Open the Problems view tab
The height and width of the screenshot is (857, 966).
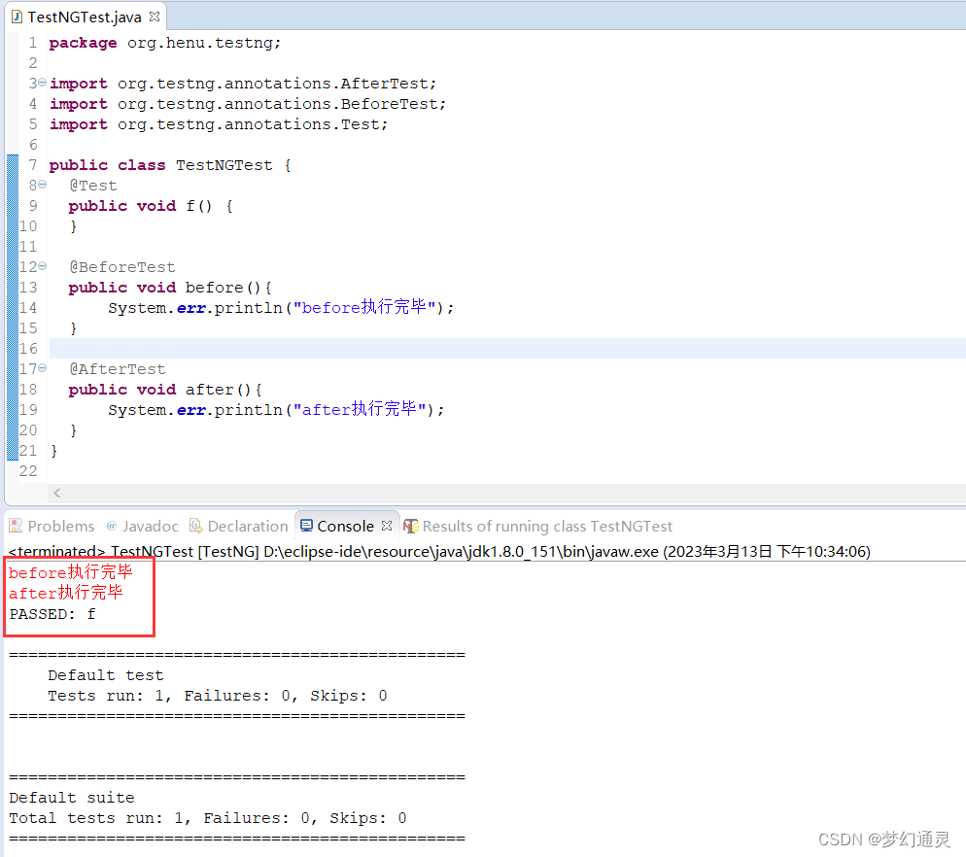[x=52, y=527]
